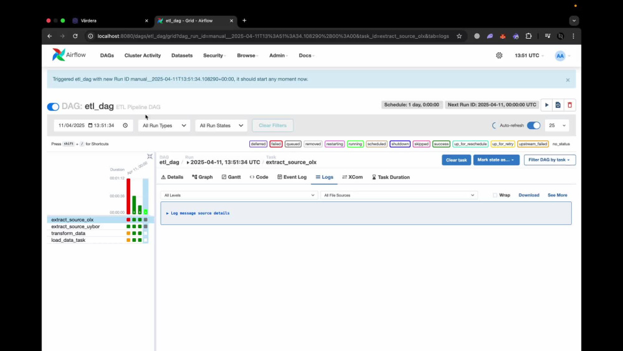Click the bright green running run bar

click(x=145, y=212)
